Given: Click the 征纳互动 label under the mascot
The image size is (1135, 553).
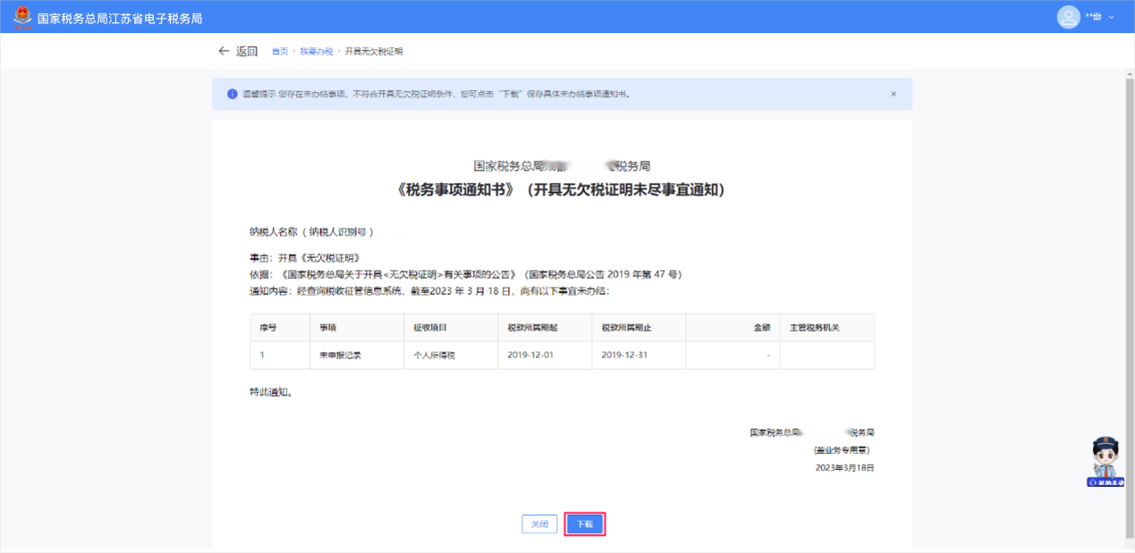Looking at the screenshot, I should click(1106, 482).
